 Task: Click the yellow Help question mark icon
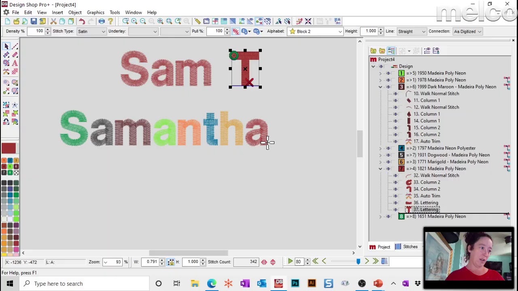(110, 21)
